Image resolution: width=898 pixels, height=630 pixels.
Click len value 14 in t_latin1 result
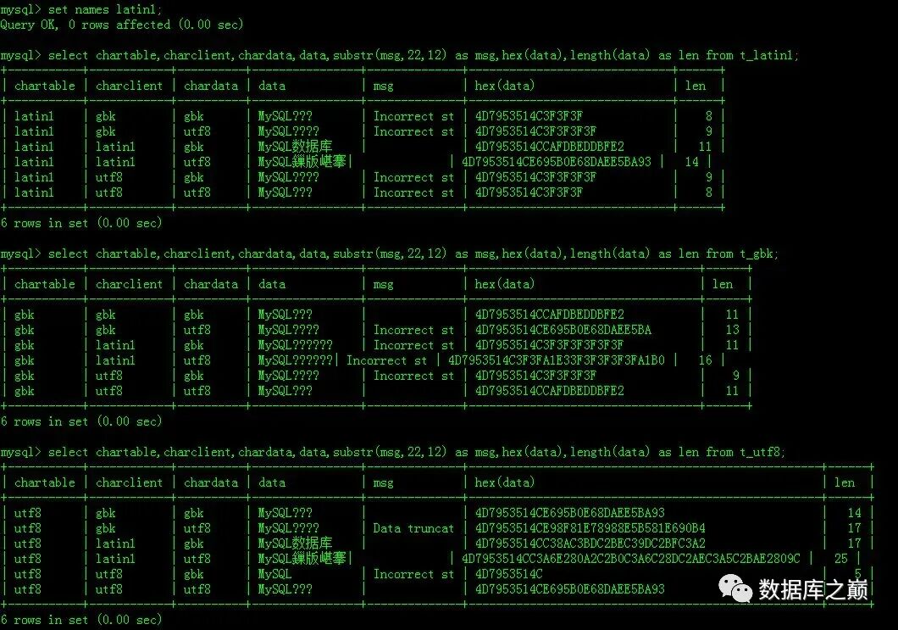pyautogui.click(x=692, y=162)
